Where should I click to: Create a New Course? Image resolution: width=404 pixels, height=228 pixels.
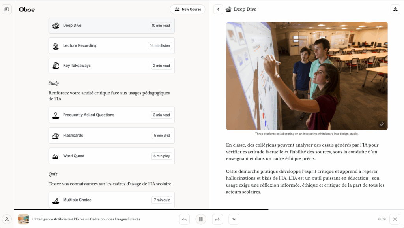point(187,9)
